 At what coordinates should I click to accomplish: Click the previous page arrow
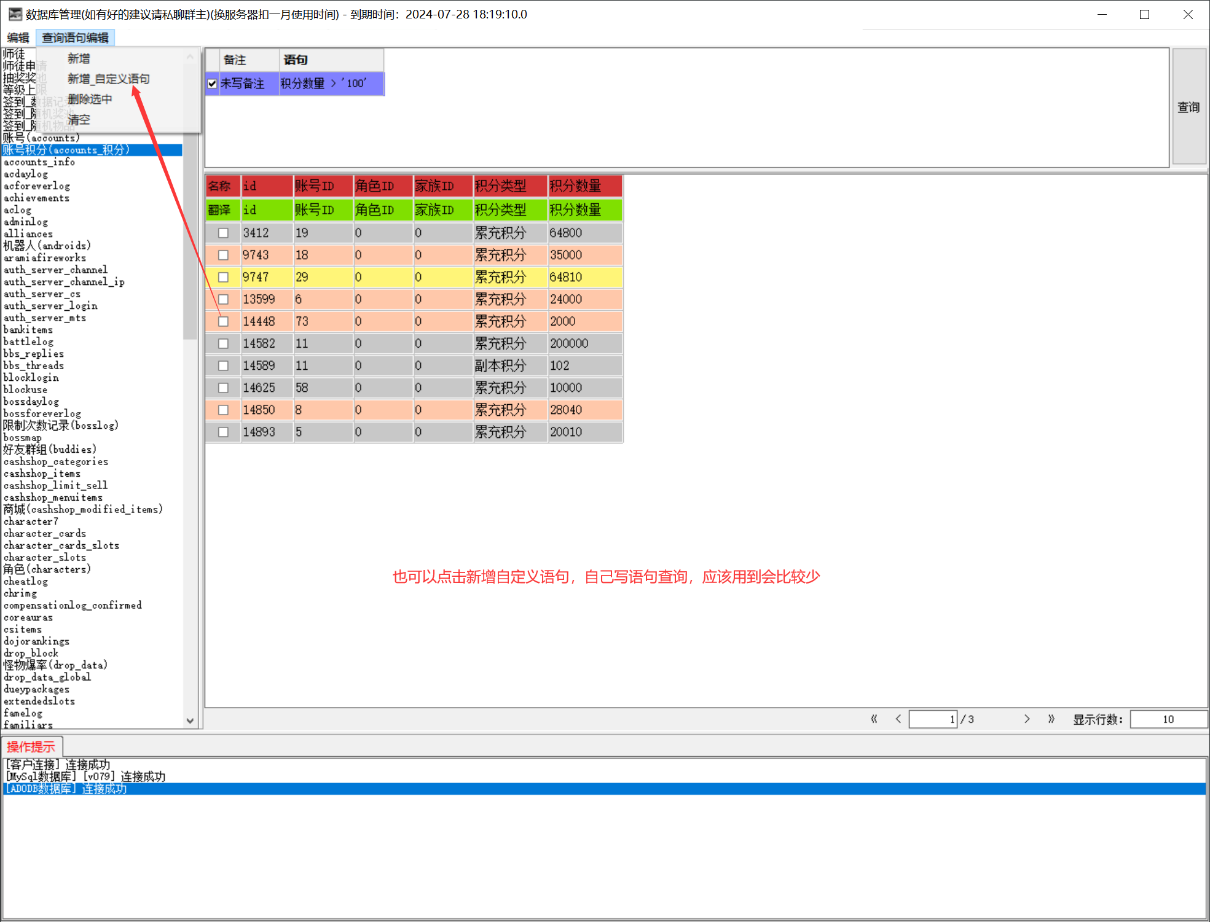point(898,719)
